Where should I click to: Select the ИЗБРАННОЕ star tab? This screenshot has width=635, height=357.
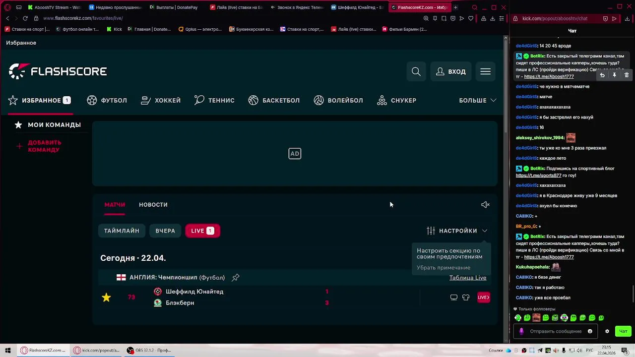tap(40, 100)
